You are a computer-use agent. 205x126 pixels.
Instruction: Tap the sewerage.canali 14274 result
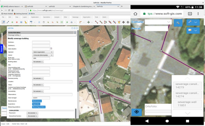(187, 95)
